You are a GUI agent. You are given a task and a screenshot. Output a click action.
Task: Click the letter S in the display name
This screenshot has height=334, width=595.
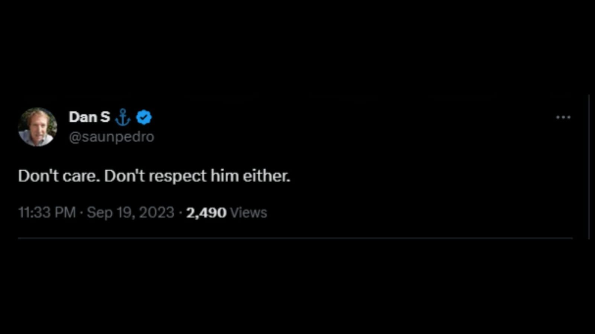pyautogui.click(x=105, y=117)
